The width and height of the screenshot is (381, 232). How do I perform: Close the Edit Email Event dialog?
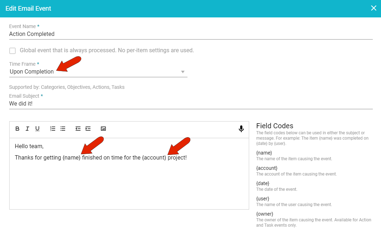click(374, 8)
